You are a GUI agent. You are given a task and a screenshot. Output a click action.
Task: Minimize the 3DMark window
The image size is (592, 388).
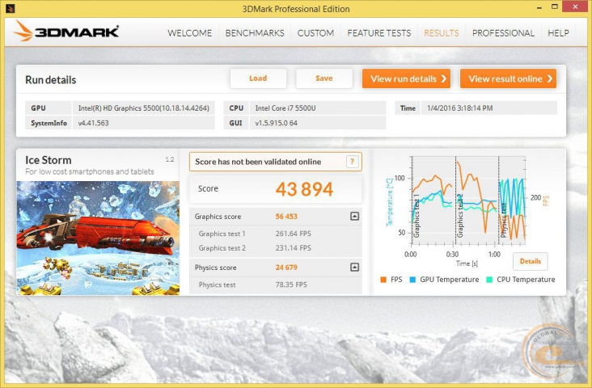click(539, 7)
